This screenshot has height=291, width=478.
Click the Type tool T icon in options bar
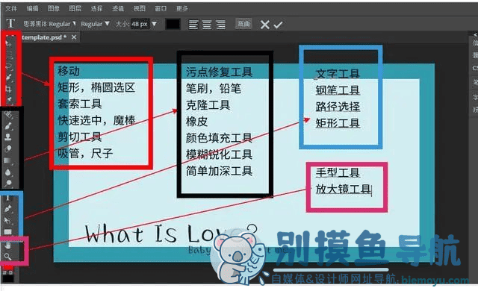10,23
